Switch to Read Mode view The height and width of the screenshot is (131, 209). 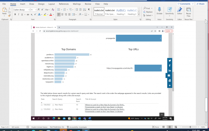(164, 127)
